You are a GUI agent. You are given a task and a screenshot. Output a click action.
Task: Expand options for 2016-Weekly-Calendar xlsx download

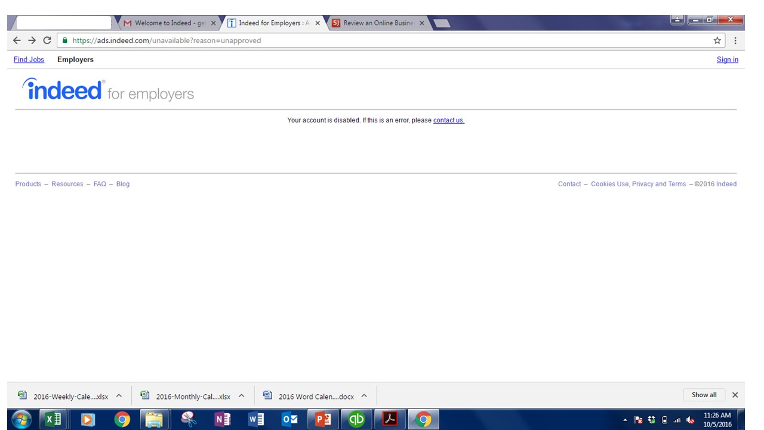[119, 395]
